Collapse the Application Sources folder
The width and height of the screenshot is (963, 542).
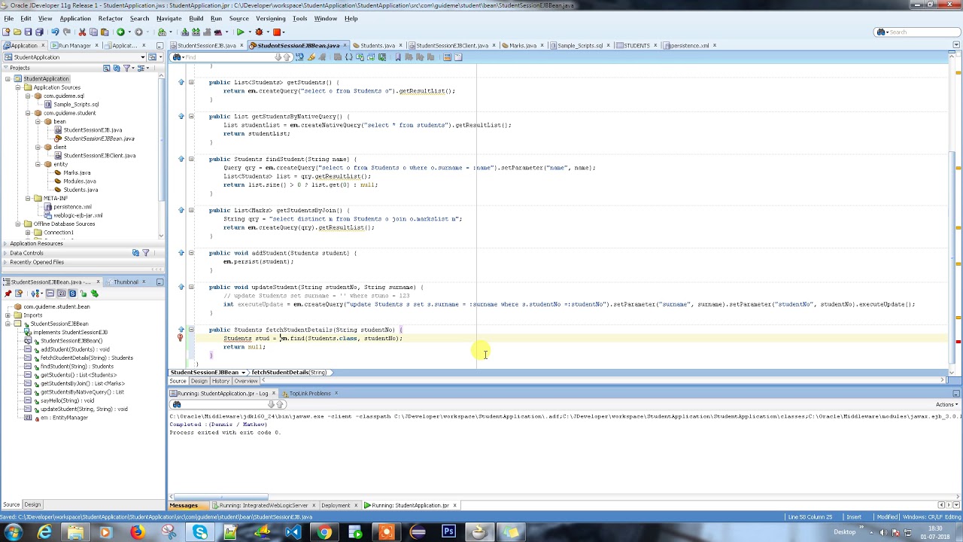(x=17, y=87)
